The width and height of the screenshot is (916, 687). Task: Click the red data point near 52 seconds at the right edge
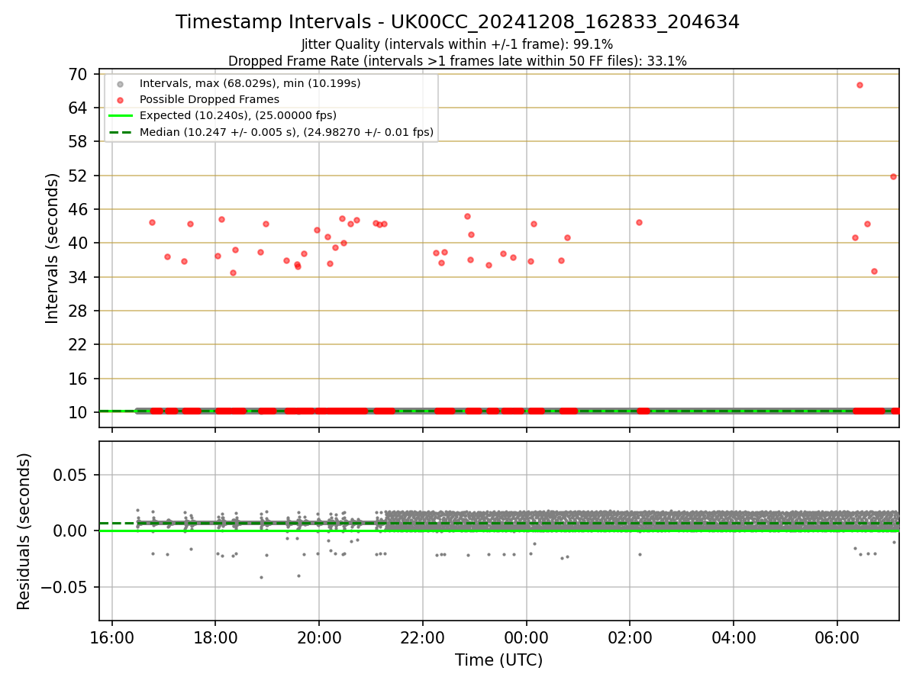(893, 176)
